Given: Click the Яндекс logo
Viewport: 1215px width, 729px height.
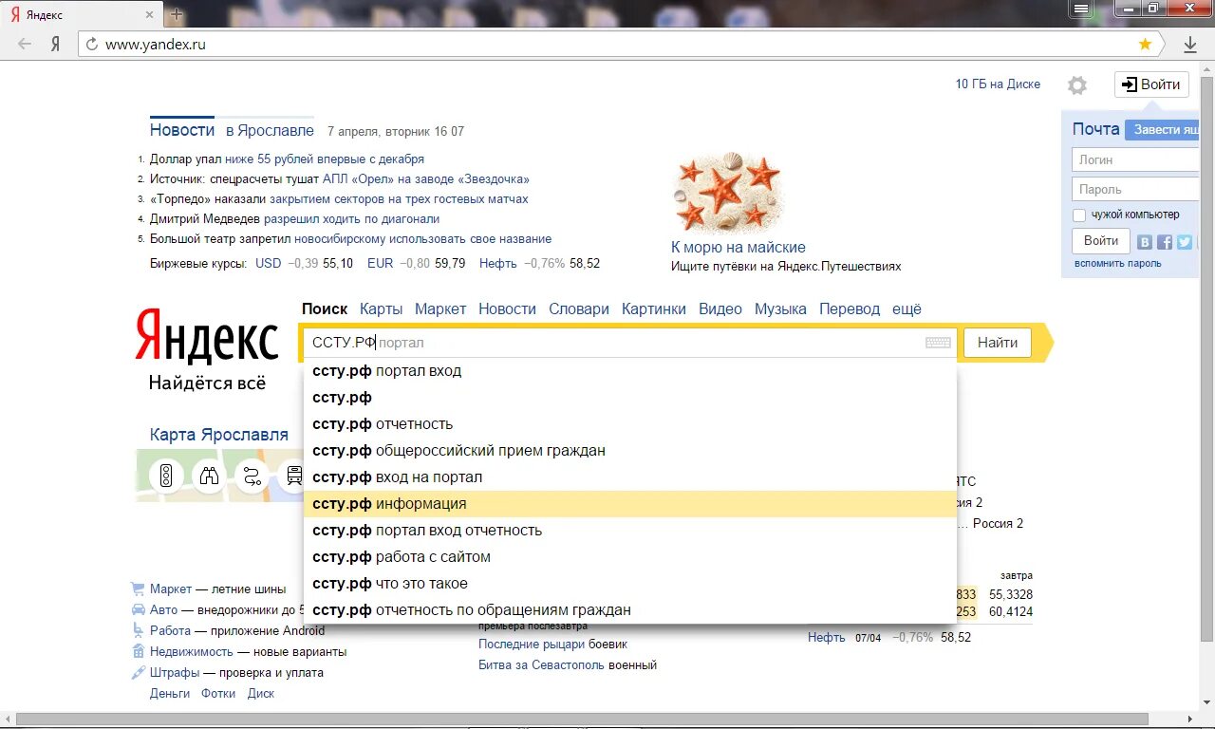Looking at the screenshot, I should point(207,335).
